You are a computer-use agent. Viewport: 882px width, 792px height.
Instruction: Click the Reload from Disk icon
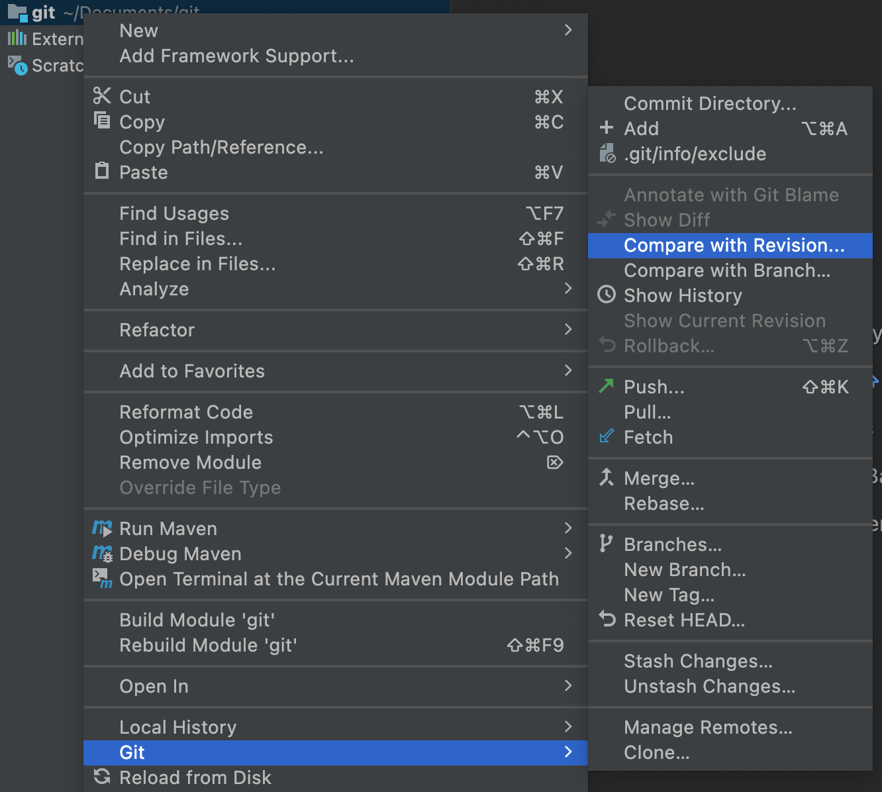pos(102,777)
